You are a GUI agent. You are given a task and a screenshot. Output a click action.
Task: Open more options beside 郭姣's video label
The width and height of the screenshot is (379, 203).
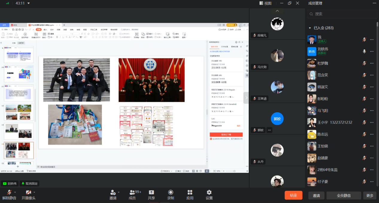tap(269, 130)
